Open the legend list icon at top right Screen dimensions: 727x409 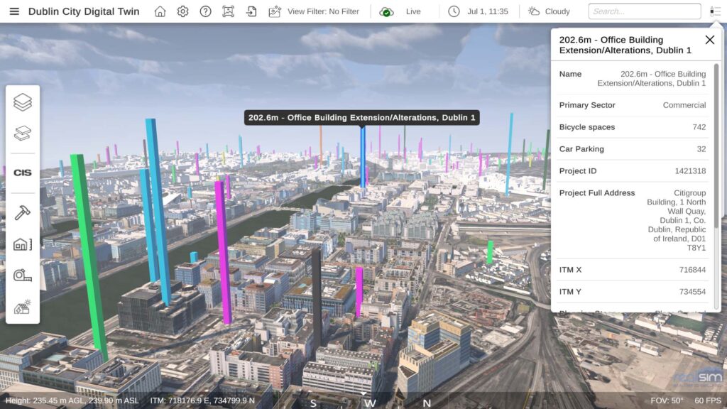pyautogui.click(x=715, y=11)
